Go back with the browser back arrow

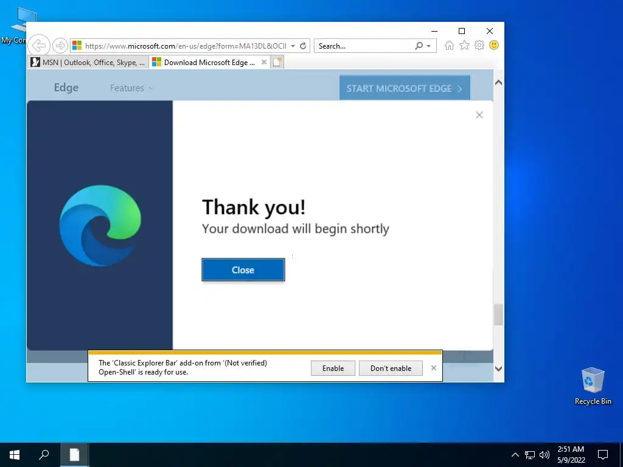39,45
